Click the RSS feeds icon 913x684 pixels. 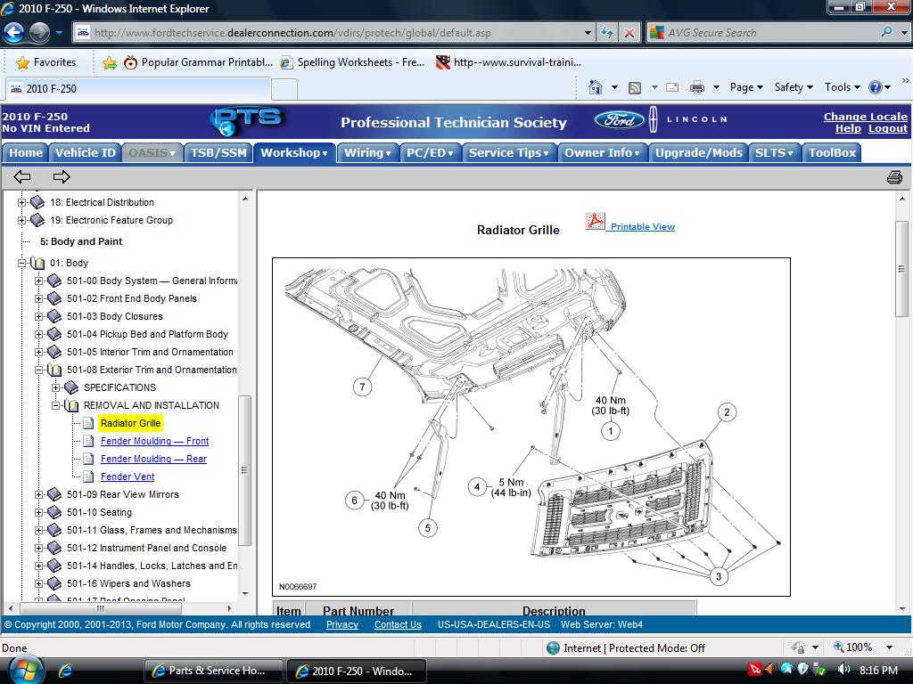tap(635, 88)
